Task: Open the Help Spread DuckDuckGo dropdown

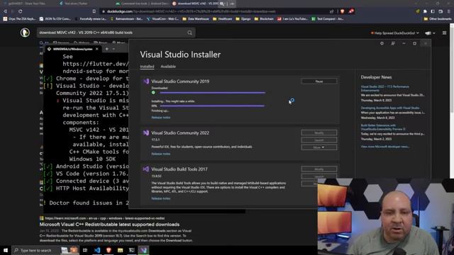Action: [394, 33]
